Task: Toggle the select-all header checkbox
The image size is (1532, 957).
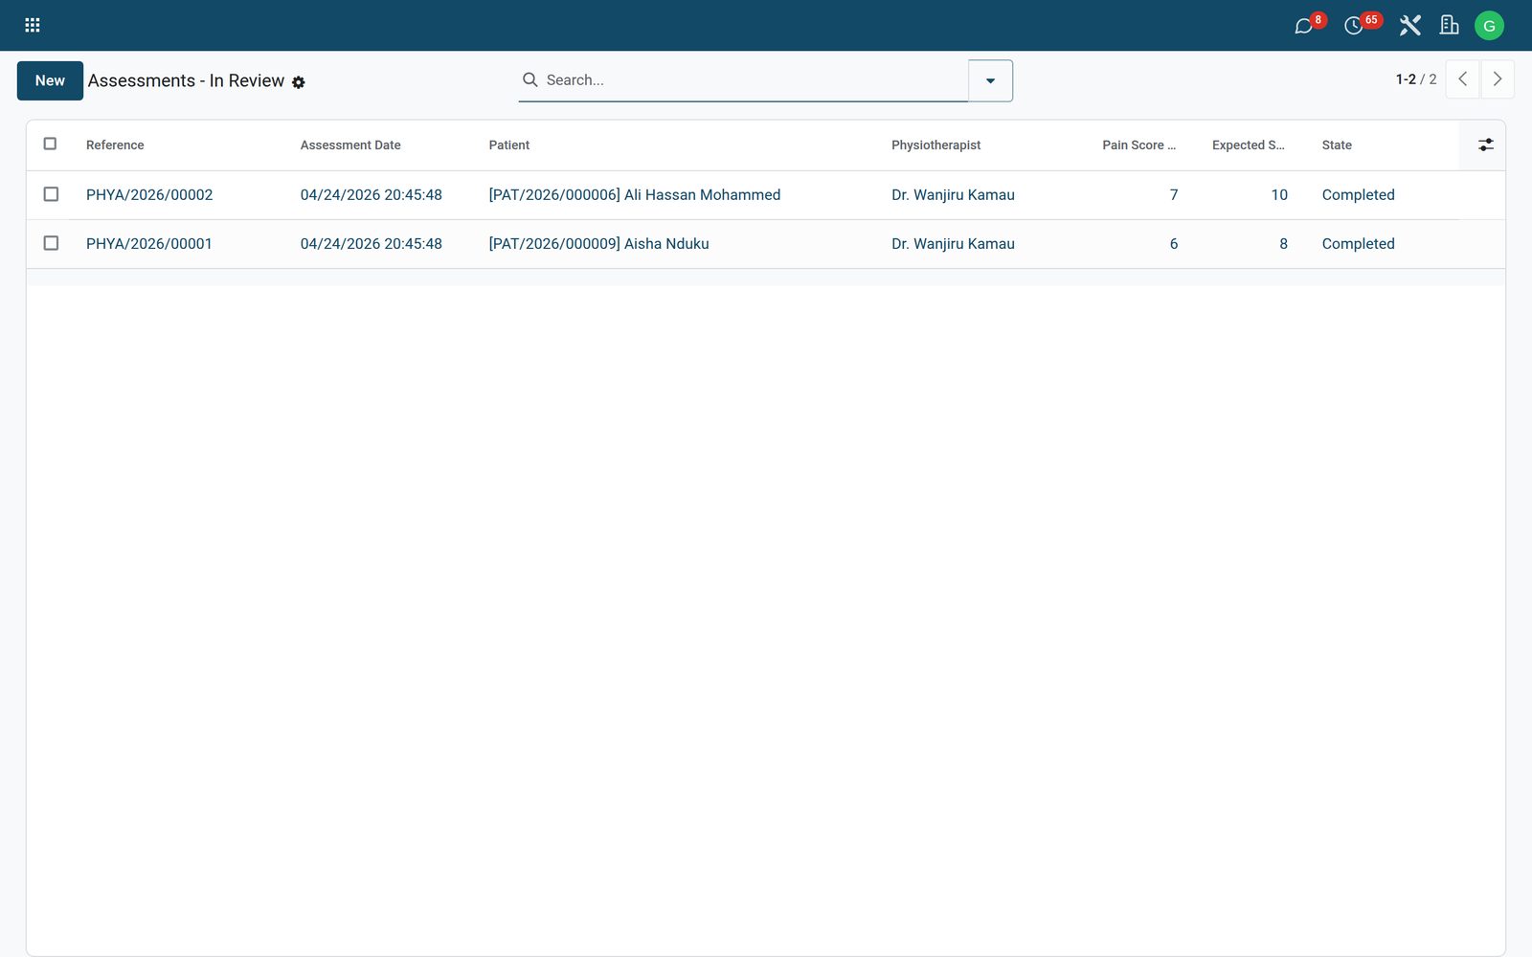Action: 51,145
